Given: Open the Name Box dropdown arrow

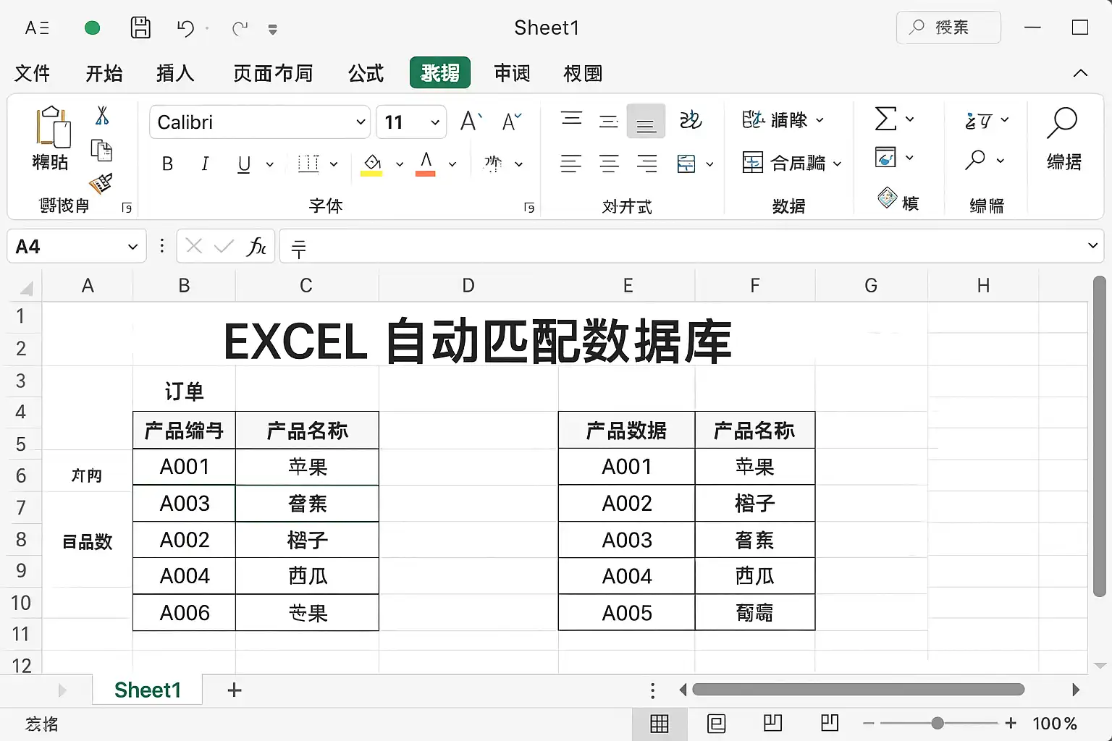Looking at the screenshot, I should click(132, 247).
